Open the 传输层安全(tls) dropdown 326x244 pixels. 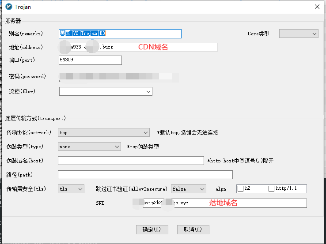(x=71, y=189)
